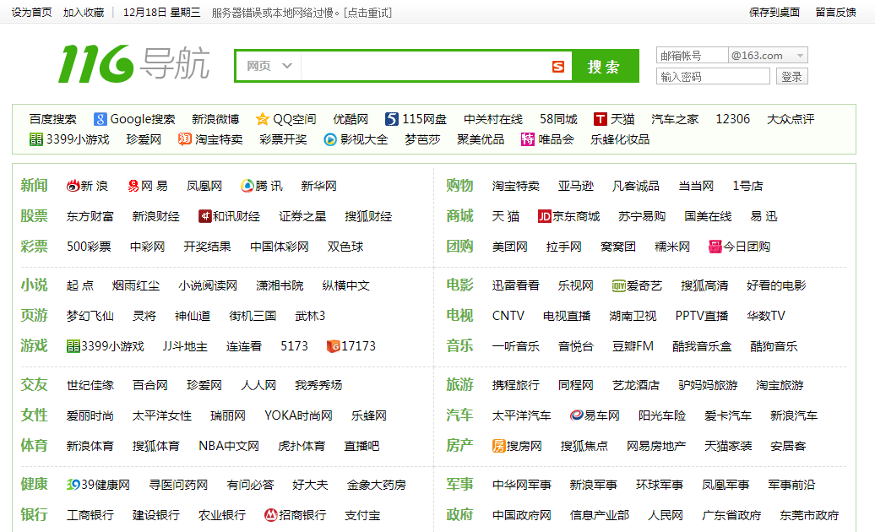Open the 军事 category heading

coord(459,485)
